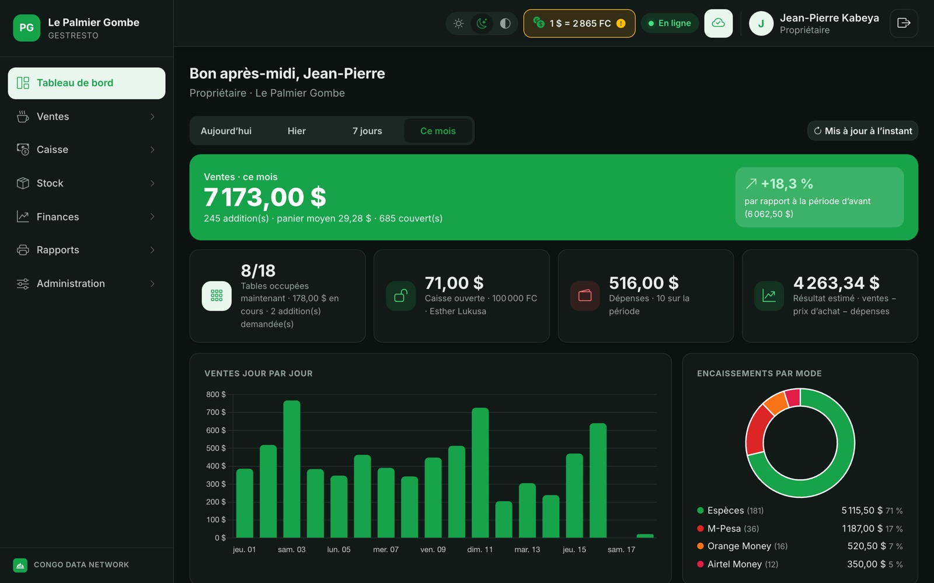934x583 pixels.
Task: Switch to light theme sun icon
Action: (459, 23)
